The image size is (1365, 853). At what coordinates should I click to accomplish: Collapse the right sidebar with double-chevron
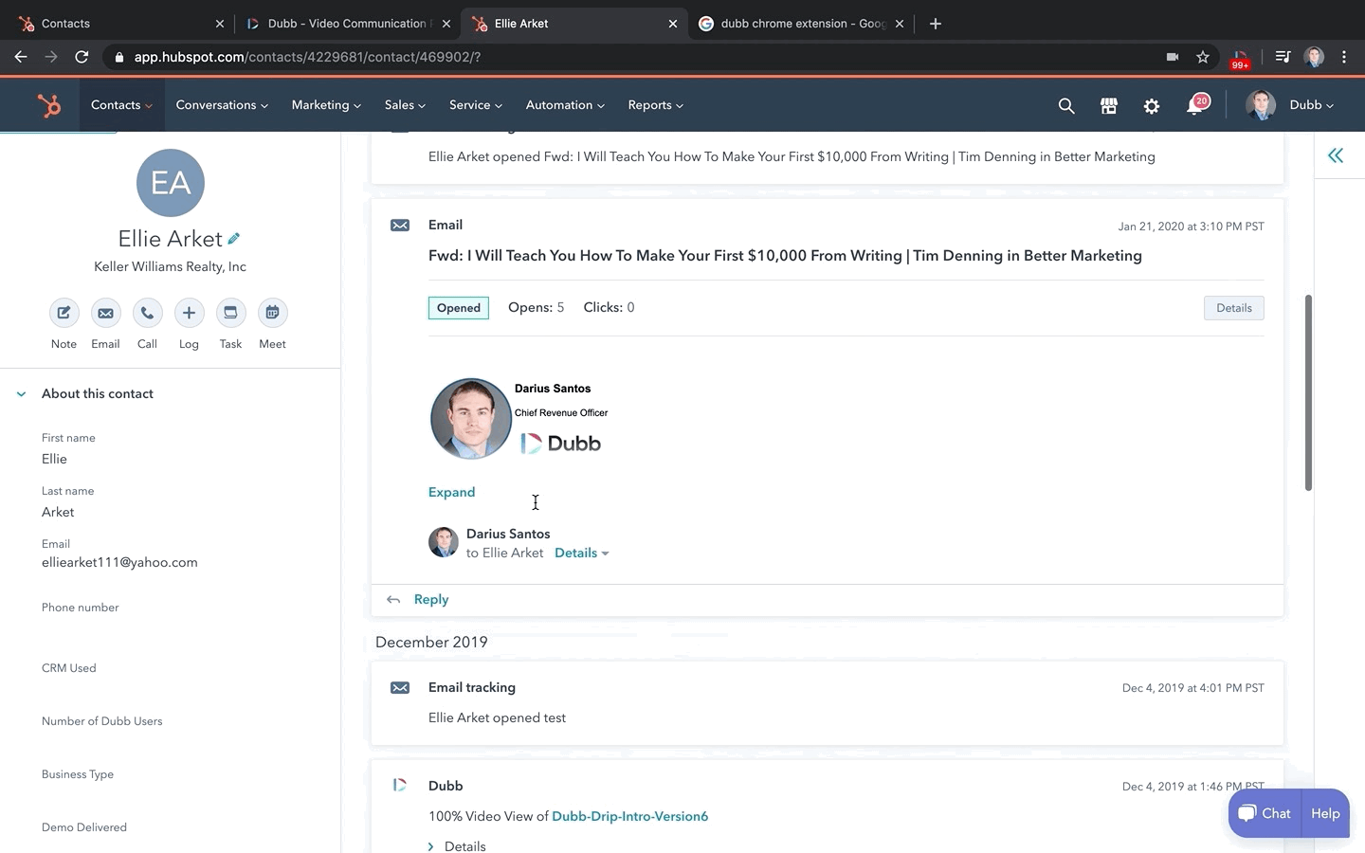coord(1335,155)
